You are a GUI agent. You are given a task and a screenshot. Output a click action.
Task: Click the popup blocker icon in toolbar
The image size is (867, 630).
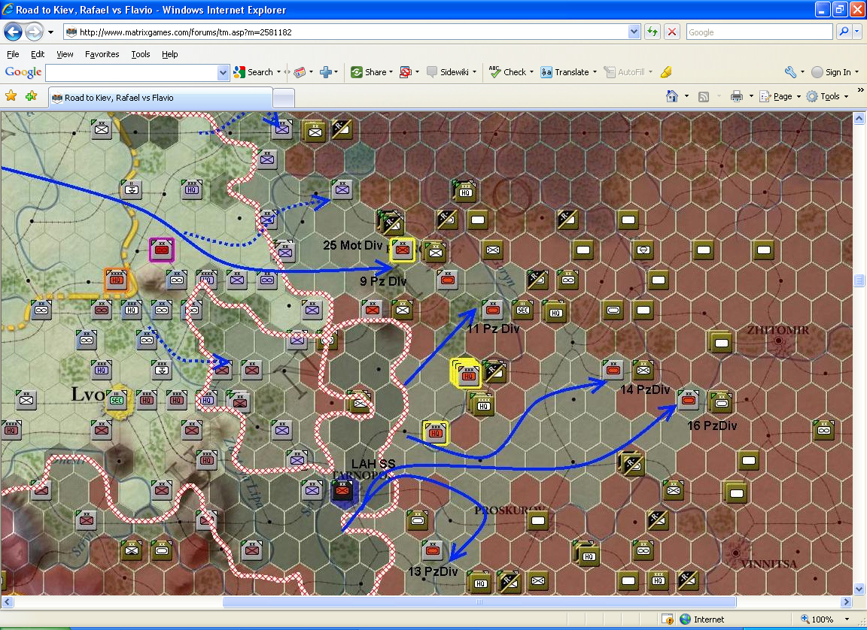pyautogui.click(x=406, y=72)
